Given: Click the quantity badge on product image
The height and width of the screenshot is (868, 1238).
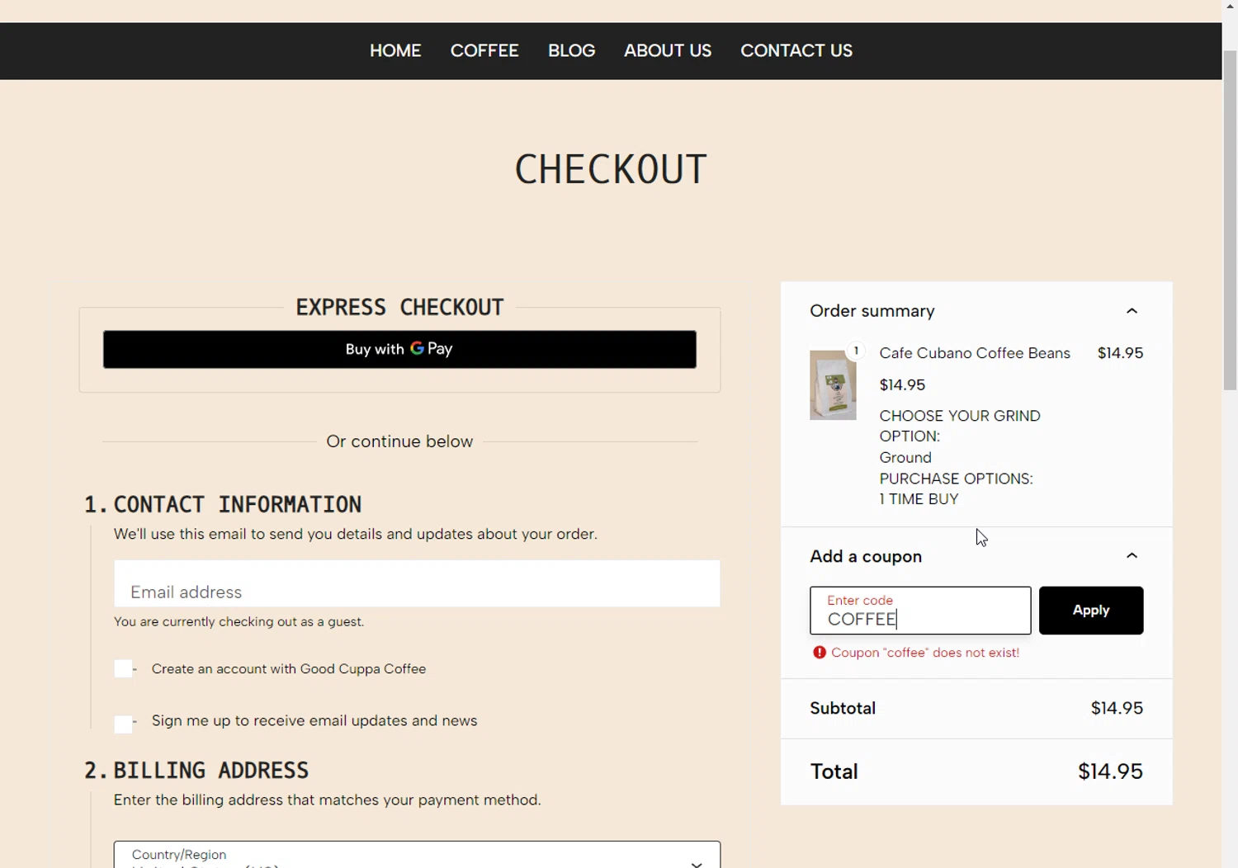Looking at the screenshot, I should coord(856,351).
